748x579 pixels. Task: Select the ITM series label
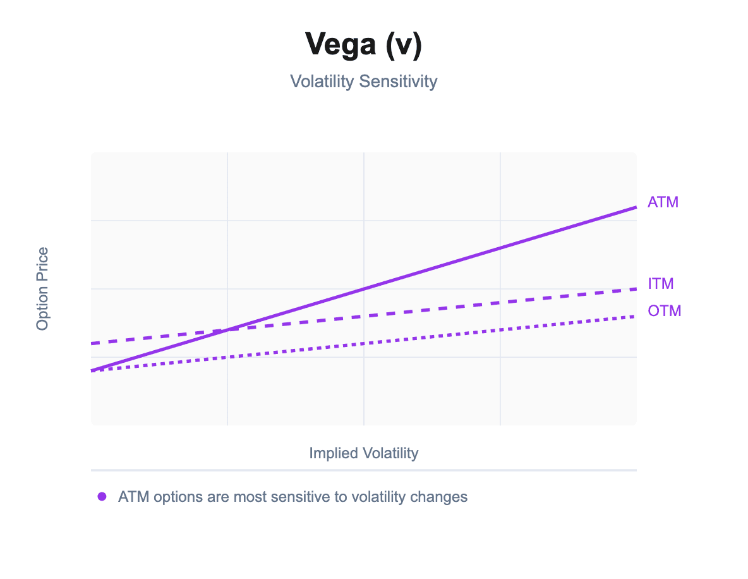tap(661, 284)
